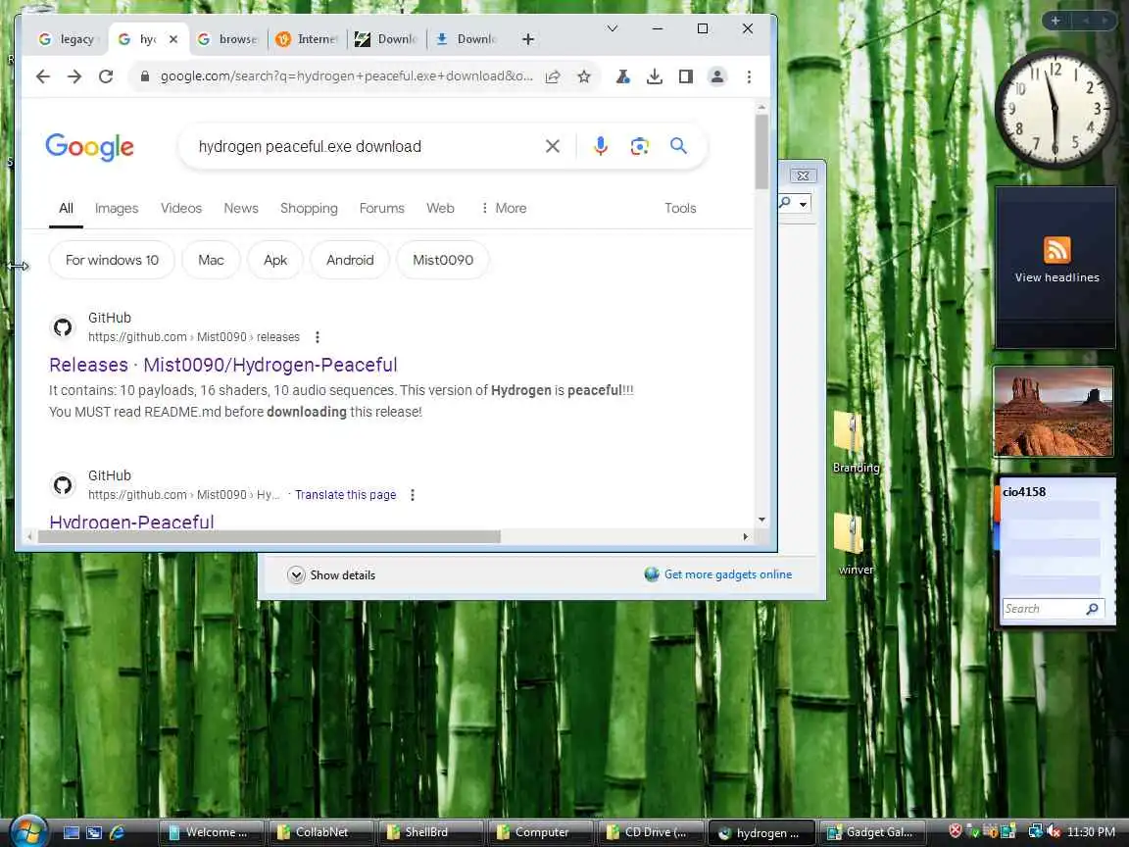The width and height of the screenshot is (1129, 847).
Task: Select the Videos results tab
Action: [x=180, y=208]
